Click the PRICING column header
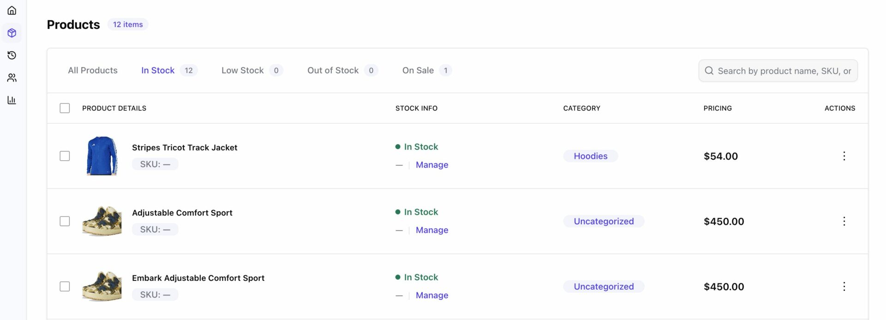Image resolution: width=886 pixels, height=320 pixels. [x=718, y=108]
